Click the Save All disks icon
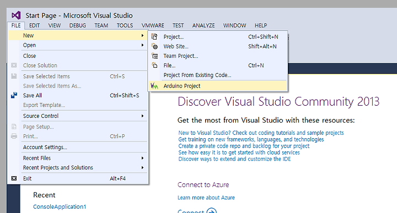 click(14, 95)
